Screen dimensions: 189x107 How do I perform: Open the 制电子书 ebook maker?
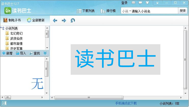(x=12, y=20)
